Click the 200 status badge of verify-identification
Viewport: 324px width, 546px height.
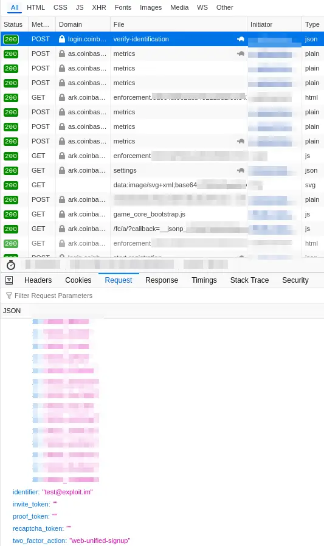tap(11, 40)
